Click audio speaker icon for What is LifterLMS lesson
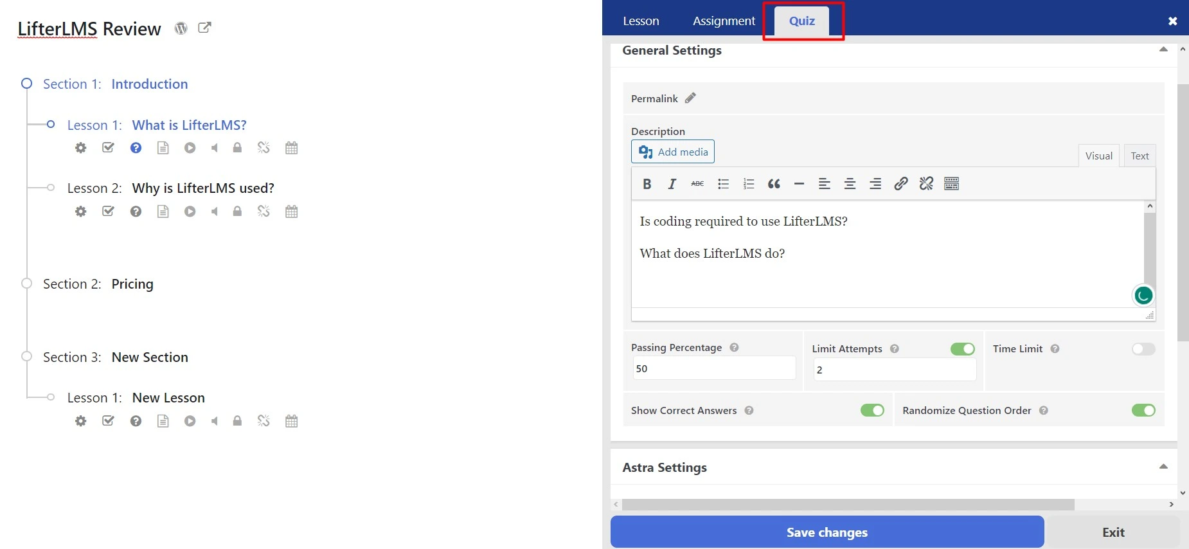 click(x=215, y=148)
